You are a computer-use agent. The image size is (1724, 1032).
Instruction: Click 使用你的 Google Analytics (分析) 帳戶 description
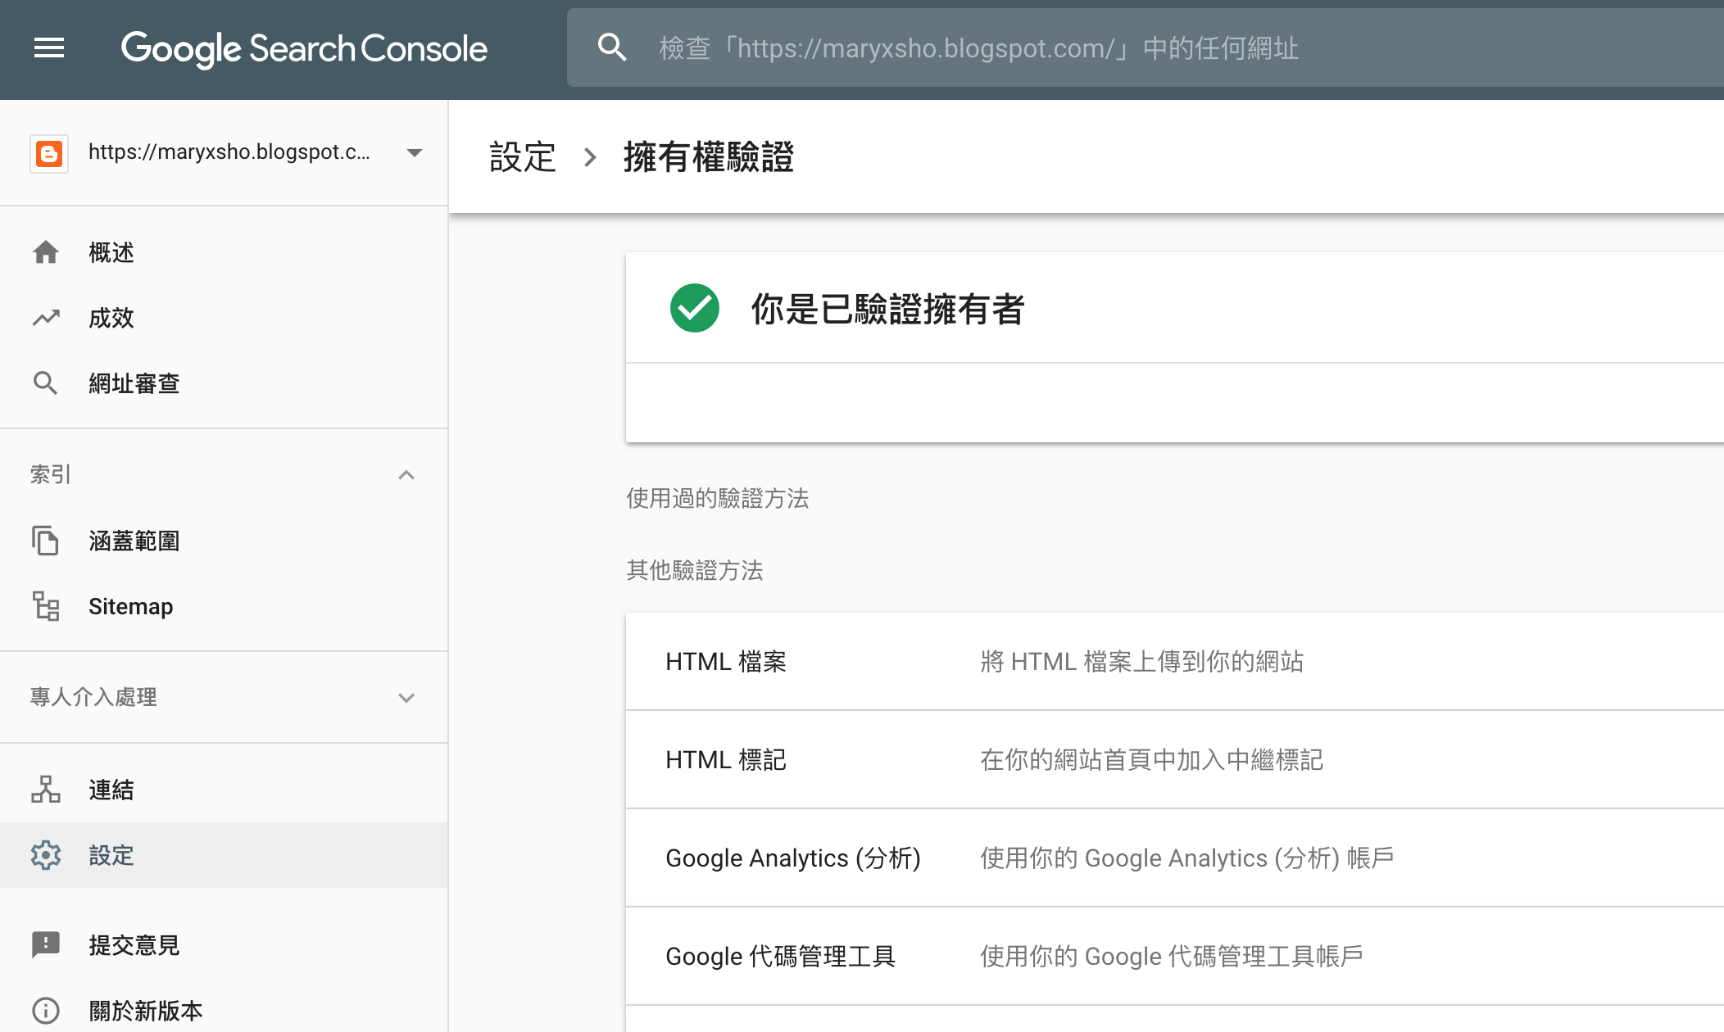(1187, 858)
